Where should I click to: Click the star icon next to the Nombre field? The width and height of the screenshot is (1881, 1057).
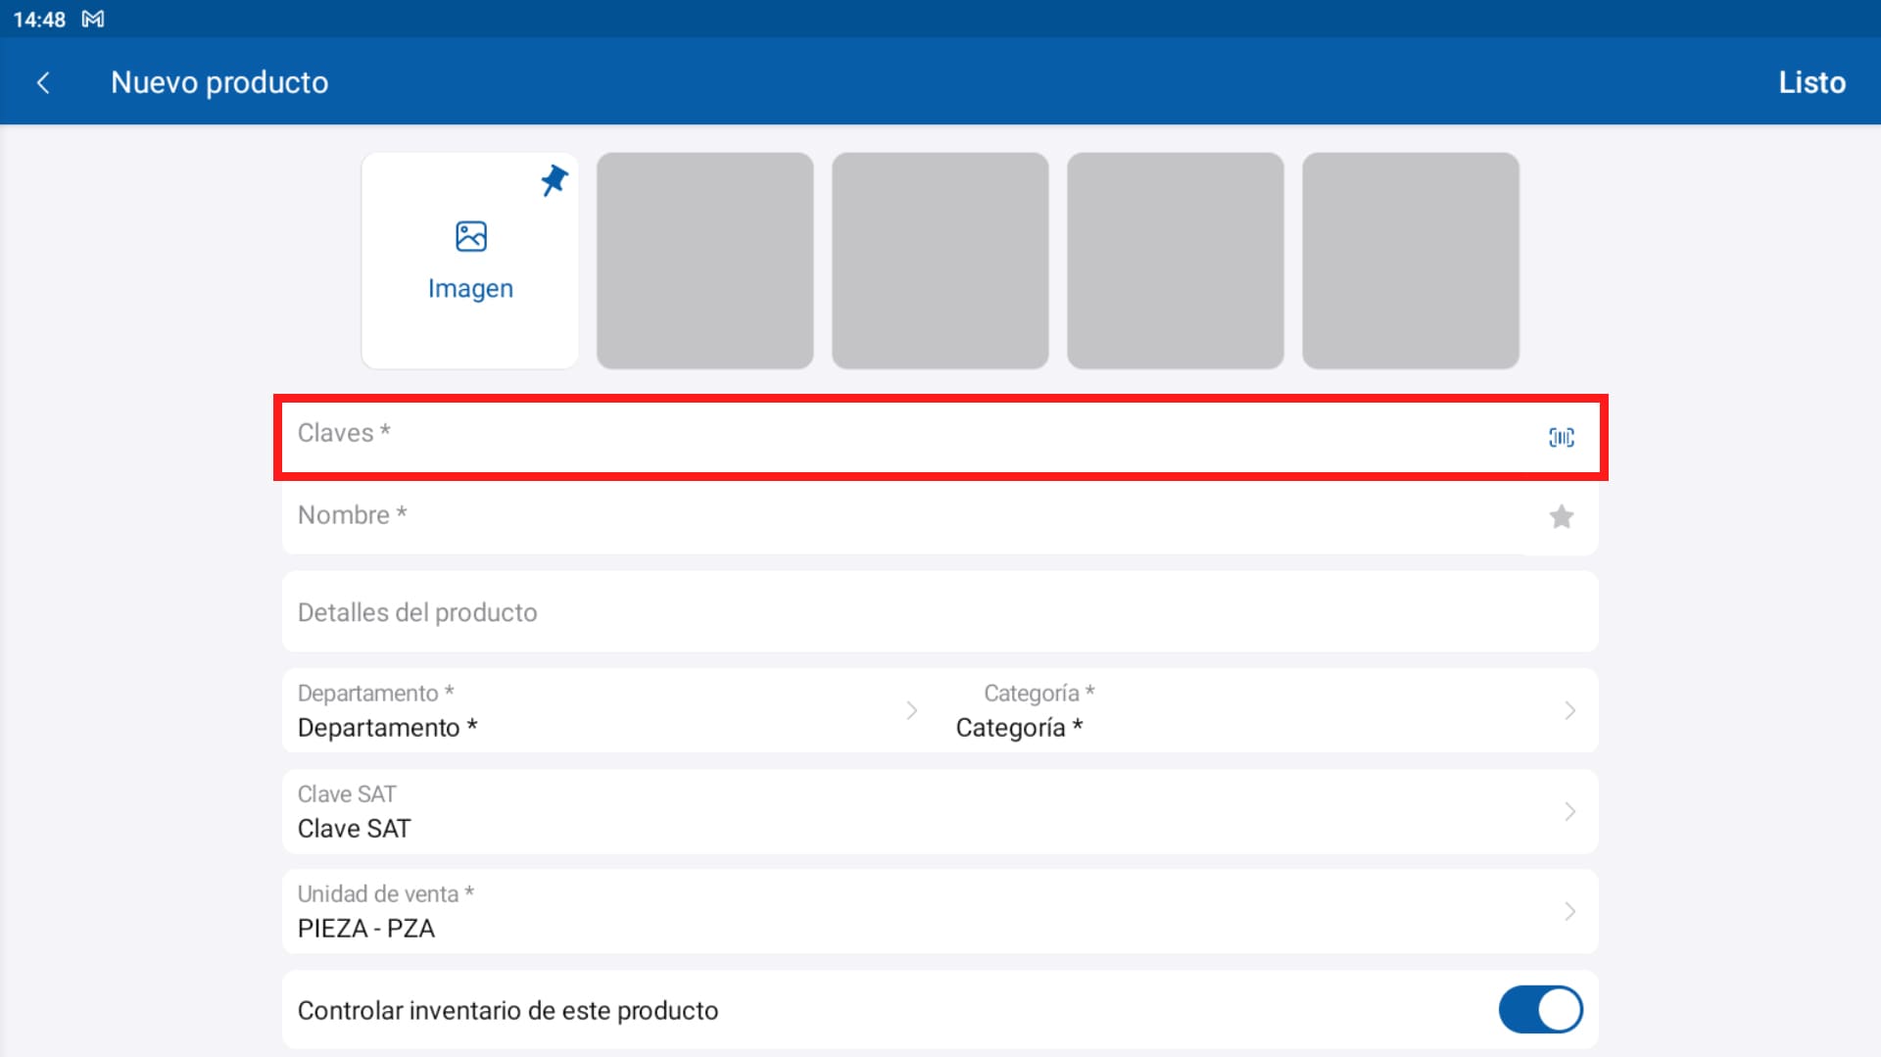click(x=1562, y=516)
